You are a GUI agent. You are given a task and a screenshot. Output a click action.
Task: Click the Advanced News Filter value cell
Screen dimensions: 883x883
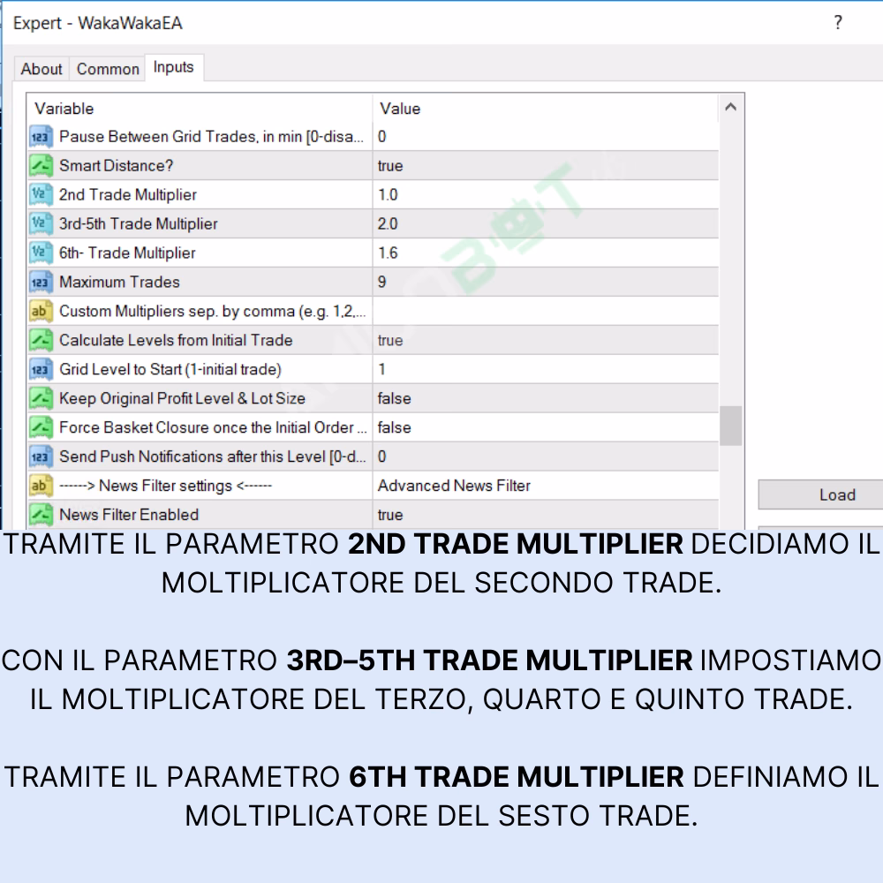tap(545, 486)
